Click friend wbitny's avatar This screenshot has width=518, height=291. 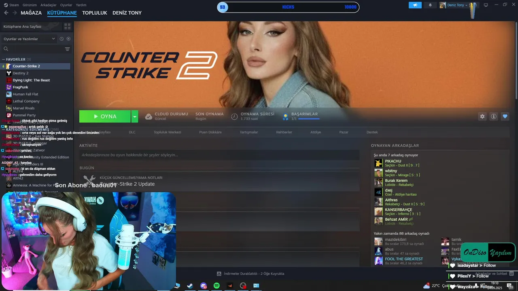(378, 173)
